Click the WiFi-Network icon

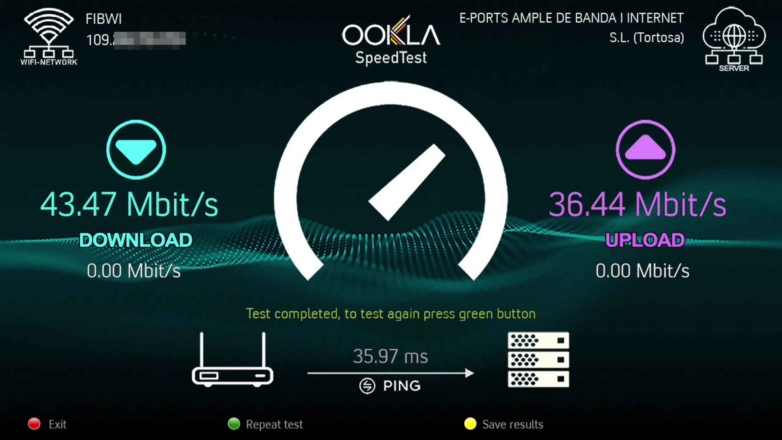coord(49,37)
